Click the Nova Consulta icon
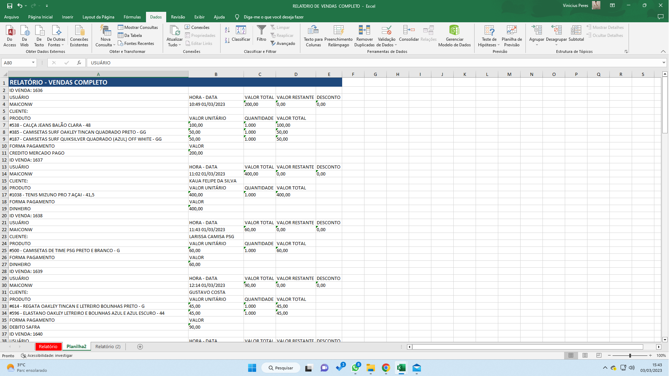 coord(106,31)
